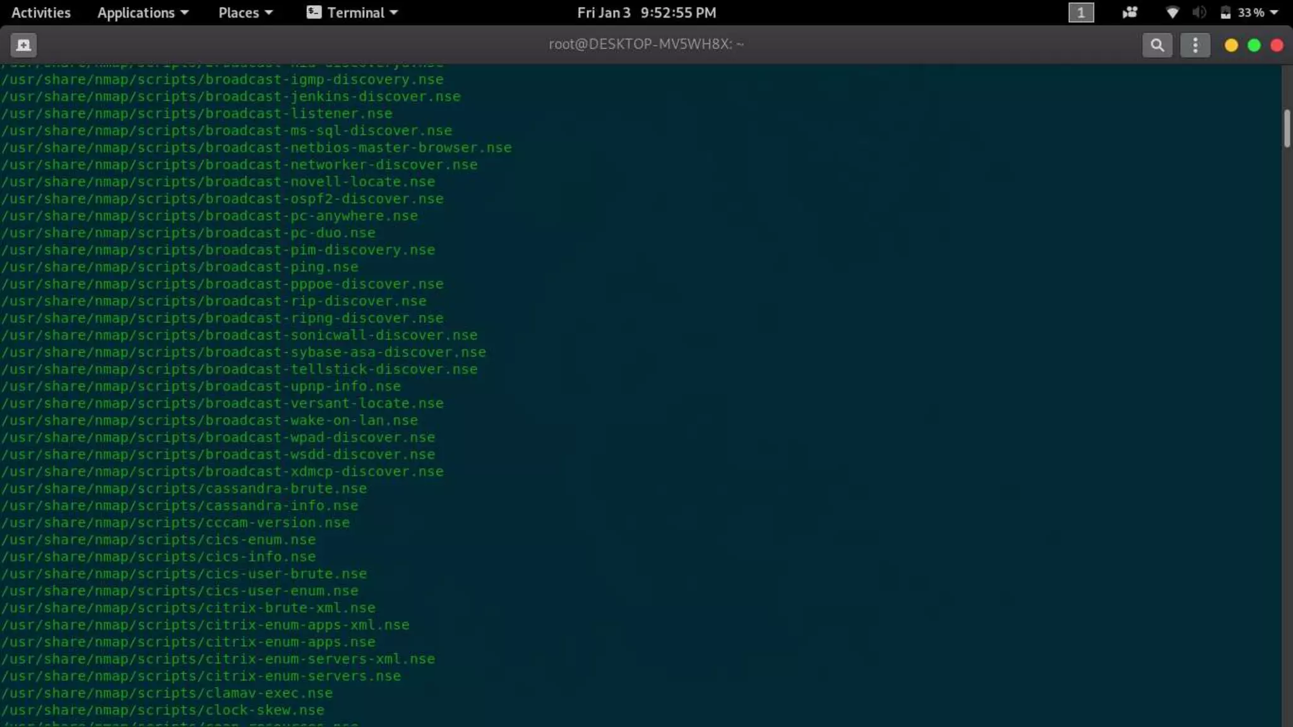Click the screen recording camera icon in the top bar
Image resolution: width=1293 pixels, height=727 pixels.
[x=1129, y=13]
